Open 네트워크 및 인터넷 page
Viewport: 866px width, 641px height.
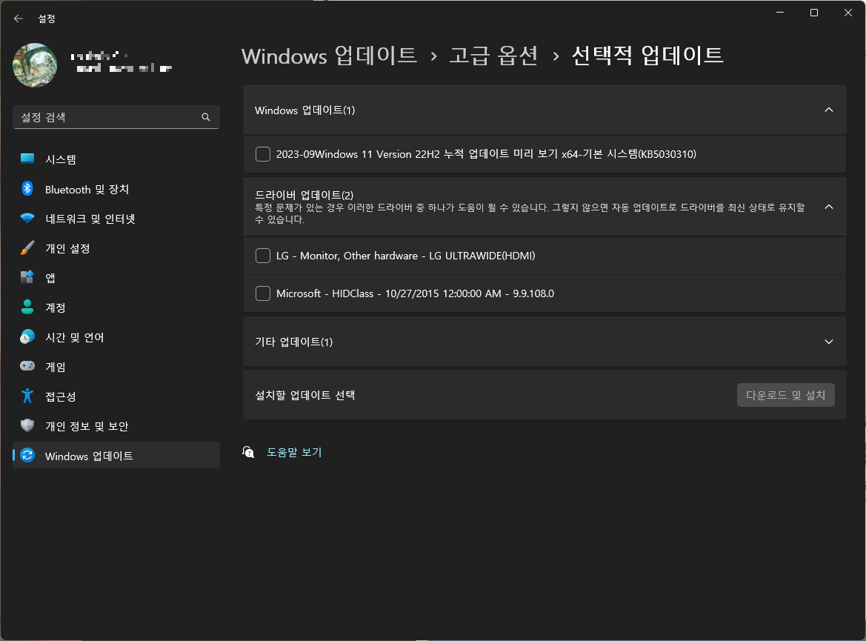pyautogui.click(x=116, y=219)
